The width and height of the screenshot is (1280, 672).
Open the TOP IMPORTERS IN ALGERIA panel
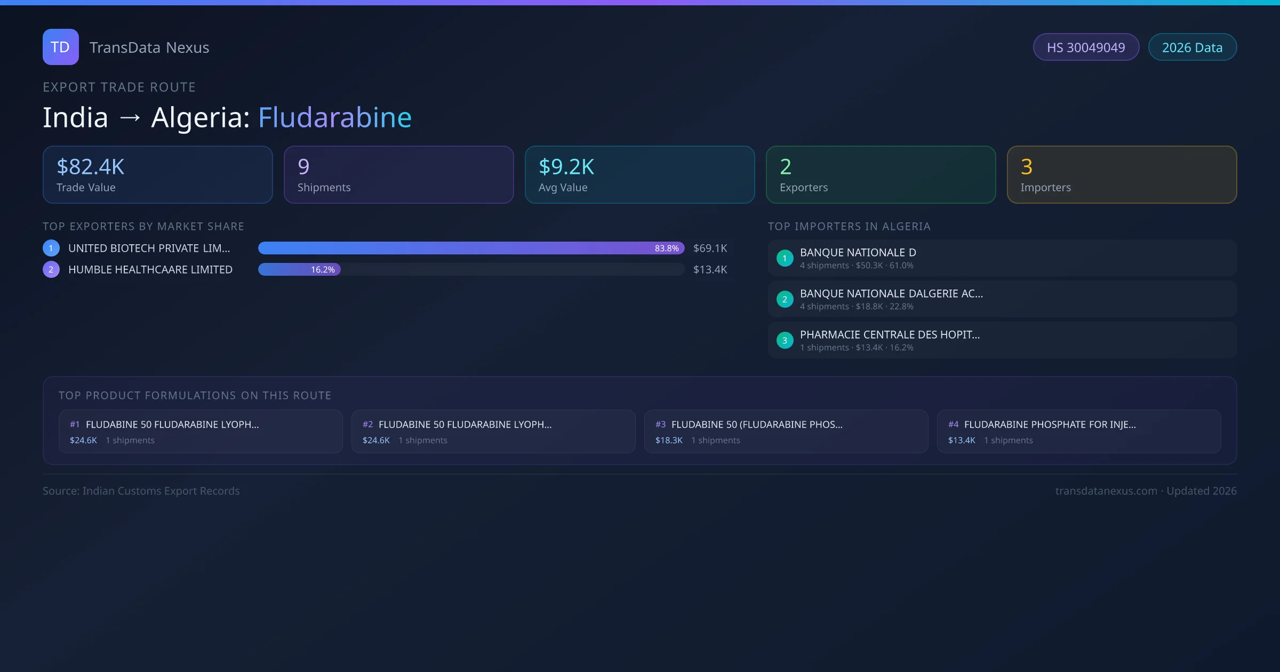coord(849,226)
